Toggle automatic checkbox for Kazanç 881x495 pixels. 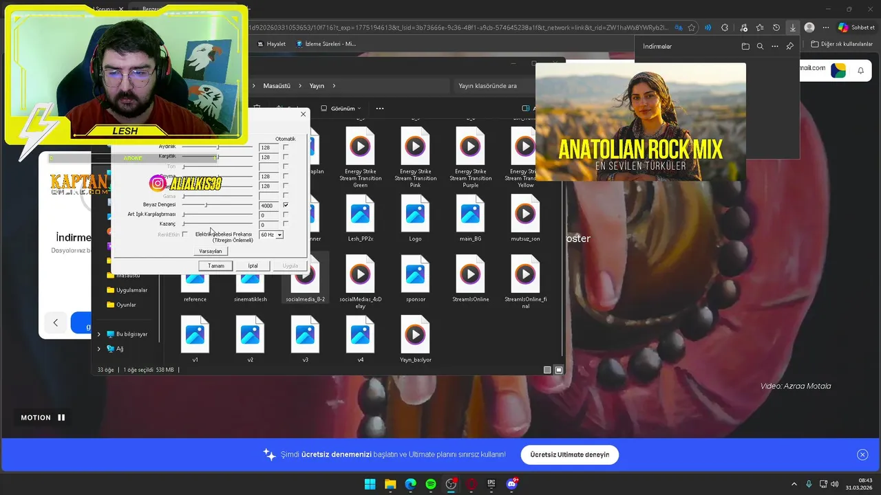(286, 224)
